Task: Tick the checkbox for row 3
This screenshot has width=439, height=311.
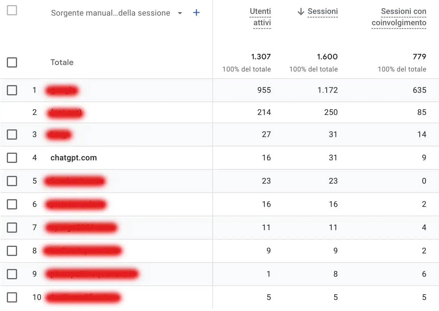Action: pos(12,135)
